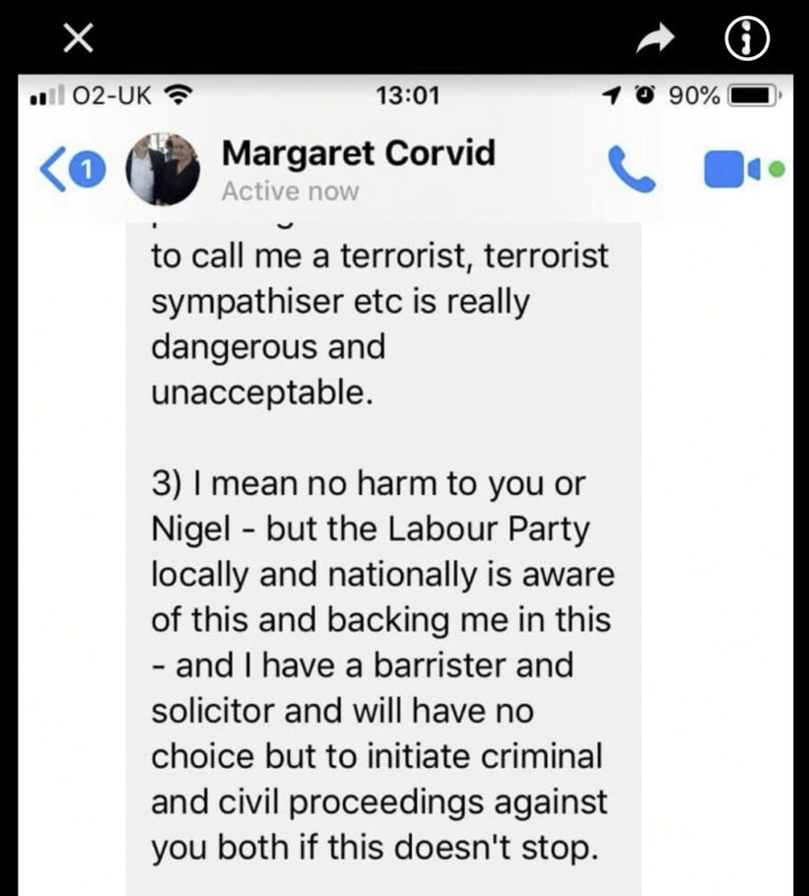Tap the Active now status text
809x896 pixels.
coord(290,191)
